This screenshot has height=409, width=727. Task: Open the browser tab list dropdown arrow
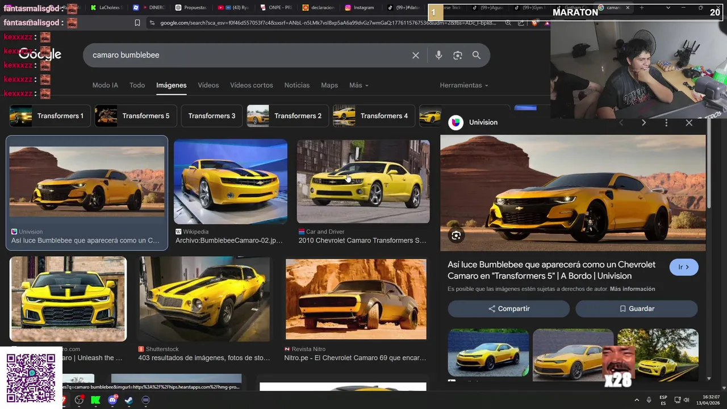click(x=668, y=7)
